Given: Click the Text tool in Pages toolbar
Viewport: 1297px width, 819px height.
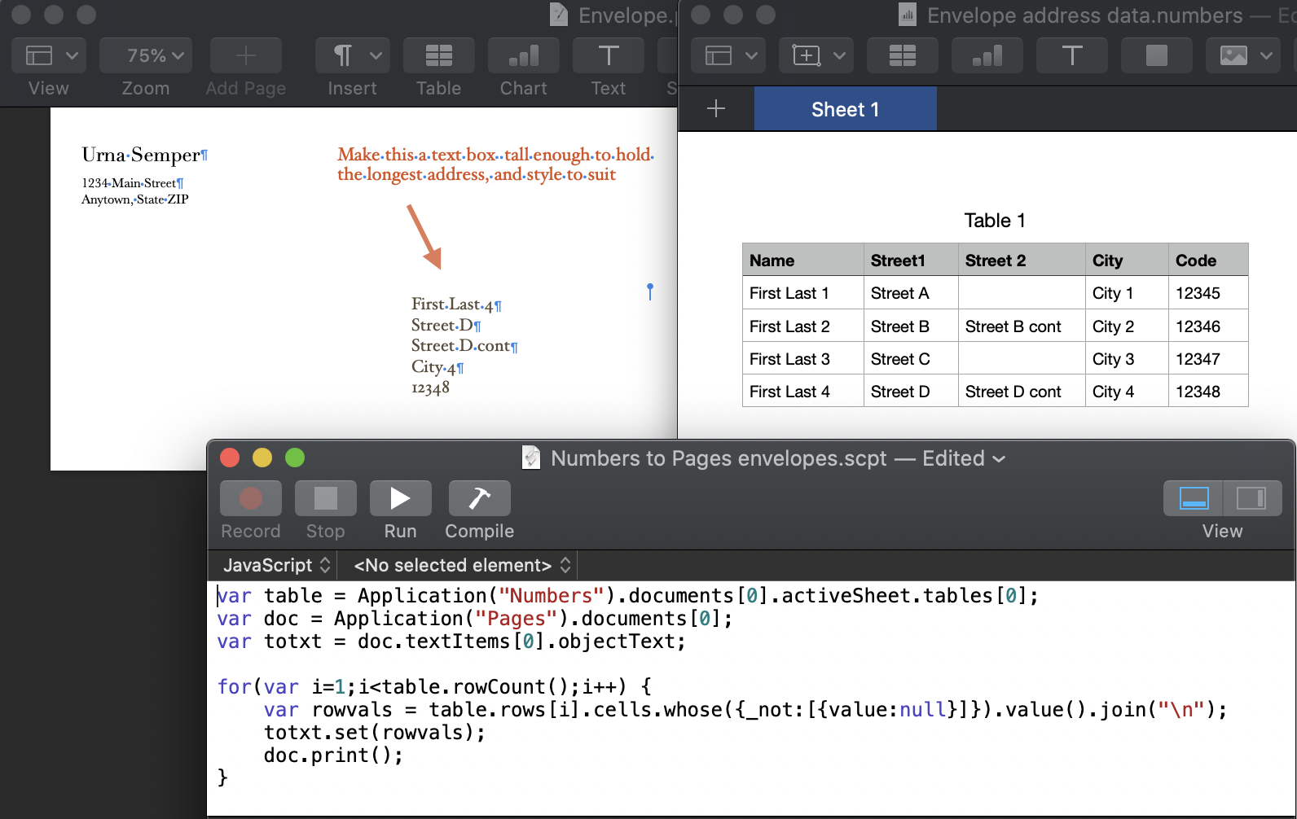Looking at the screenshot, I should click(608, 55).
